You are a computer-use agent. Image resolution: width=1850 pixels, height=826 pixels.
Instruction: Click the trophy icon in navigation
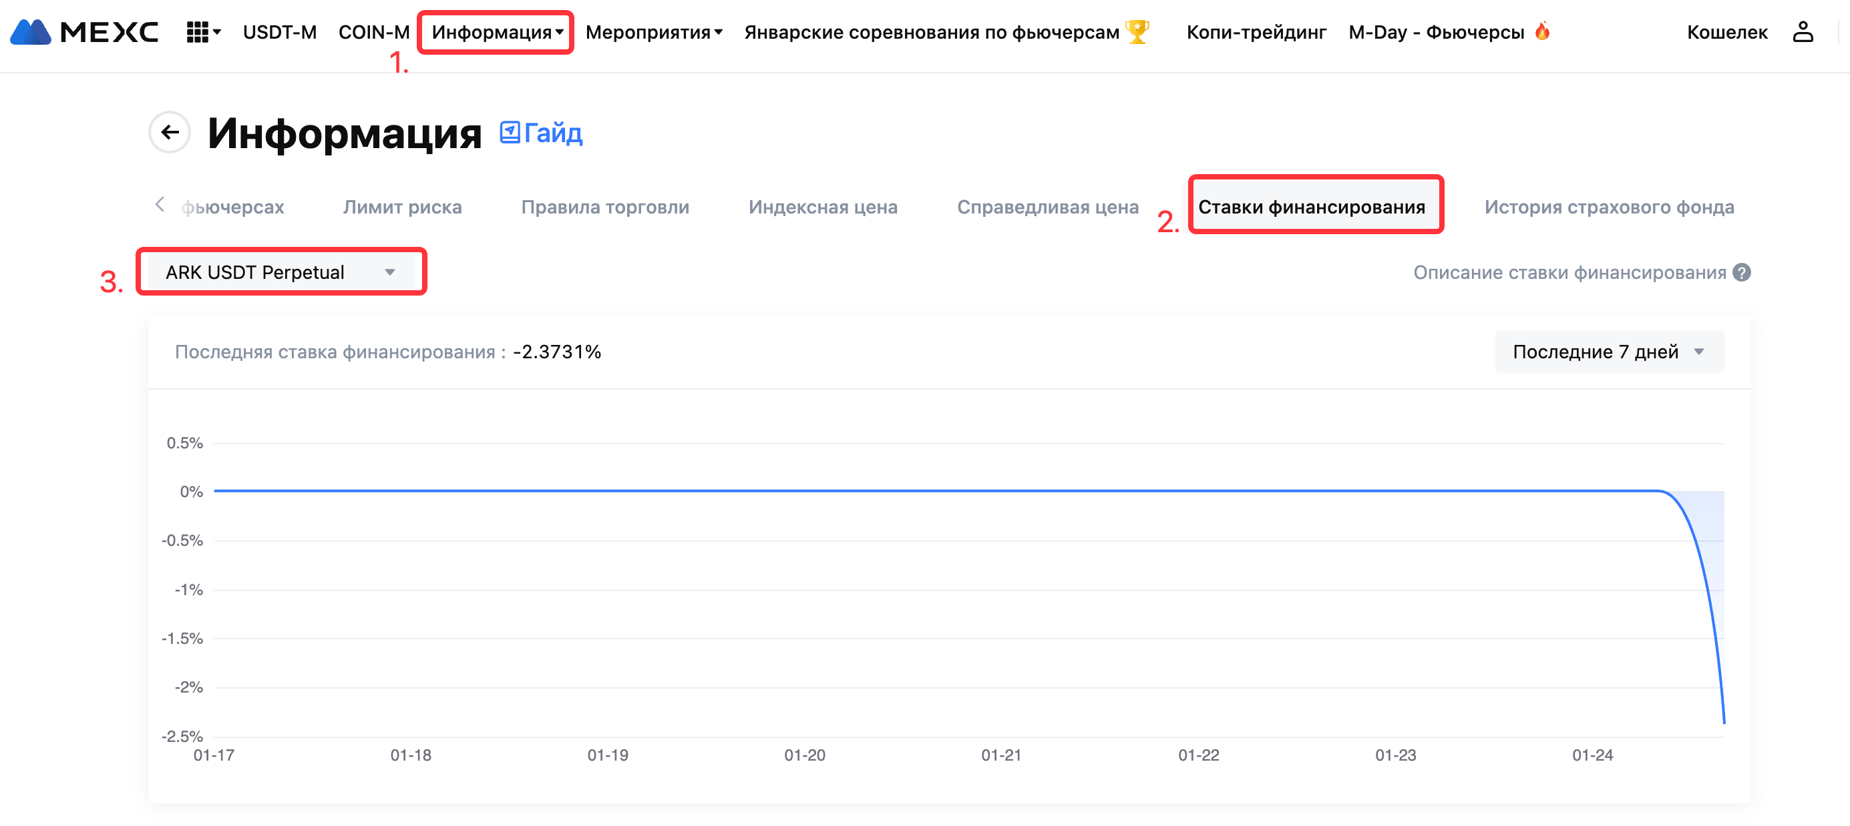(x=1137, y=32)
